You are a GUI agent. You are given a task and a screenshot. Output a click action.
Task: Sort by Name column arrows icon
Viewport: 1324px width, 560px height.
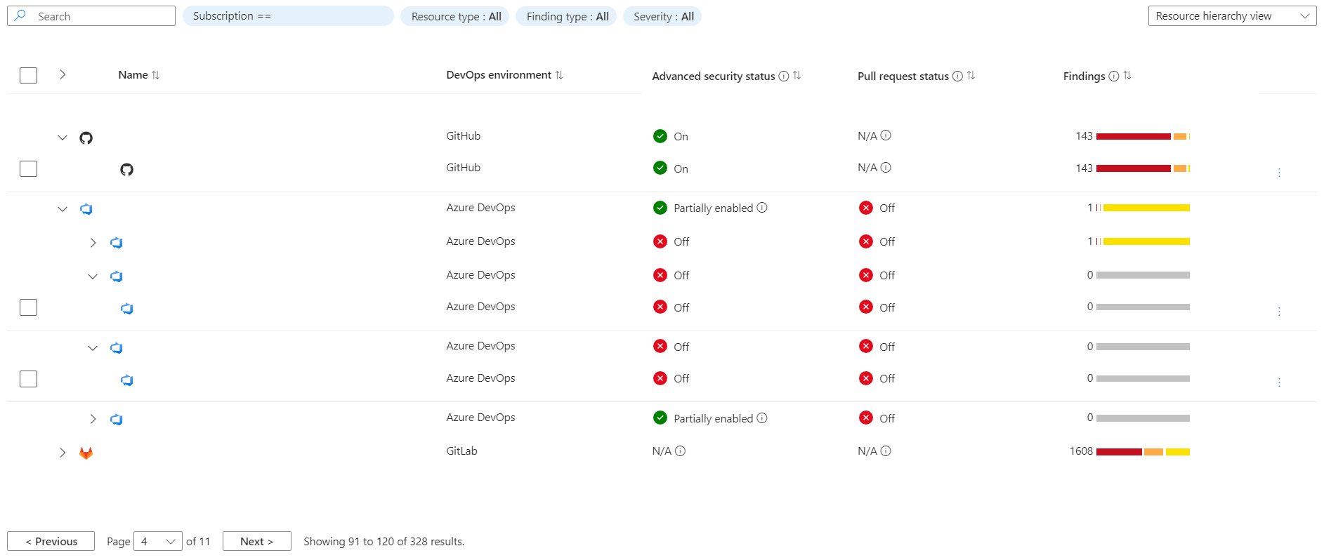[156, 75]
